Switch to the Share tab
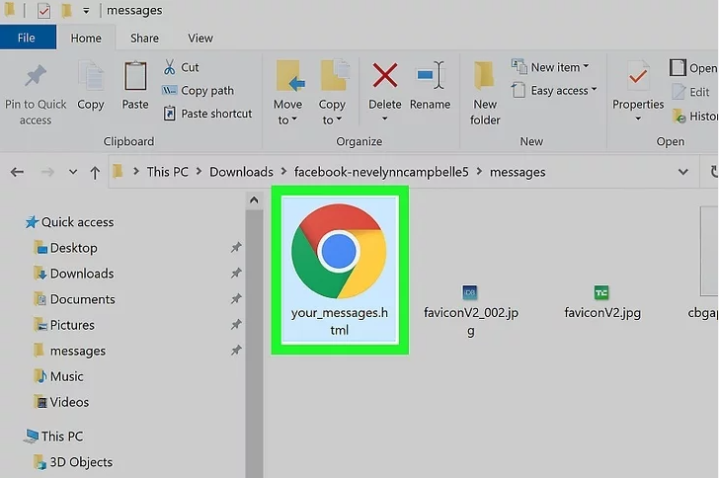The image size is (719, 478). [144, 39]
